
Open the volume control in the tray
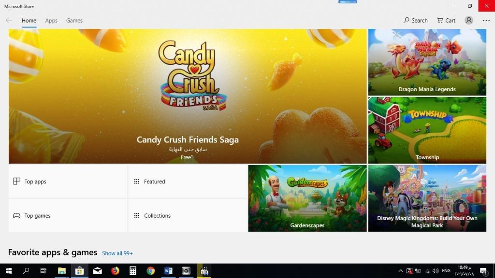pos(436,271)
